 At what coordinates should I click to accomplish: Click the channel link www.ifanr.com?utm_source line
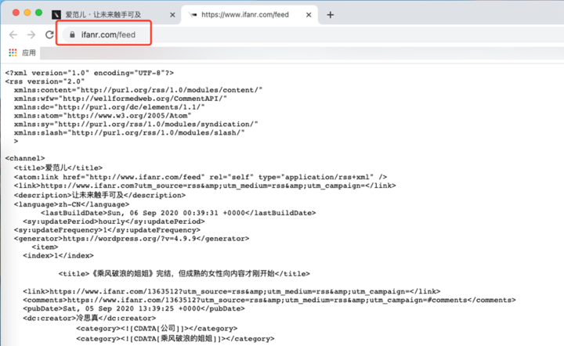point(205,186)
